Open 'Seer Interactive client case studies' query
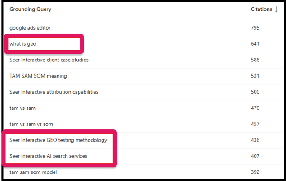This screenshot has height=181, width=286. click(x=49, y=60)
